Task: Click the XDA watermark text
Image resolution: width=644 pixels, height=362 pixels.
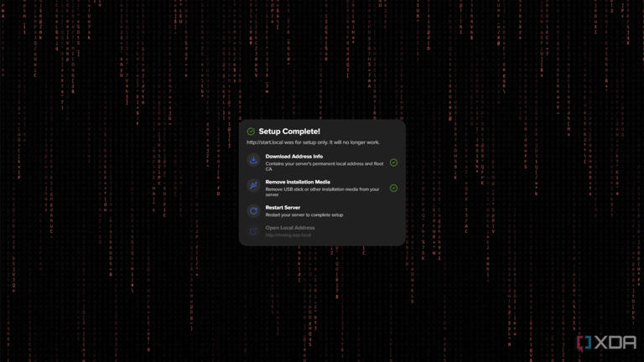Action: click(615, 342)
